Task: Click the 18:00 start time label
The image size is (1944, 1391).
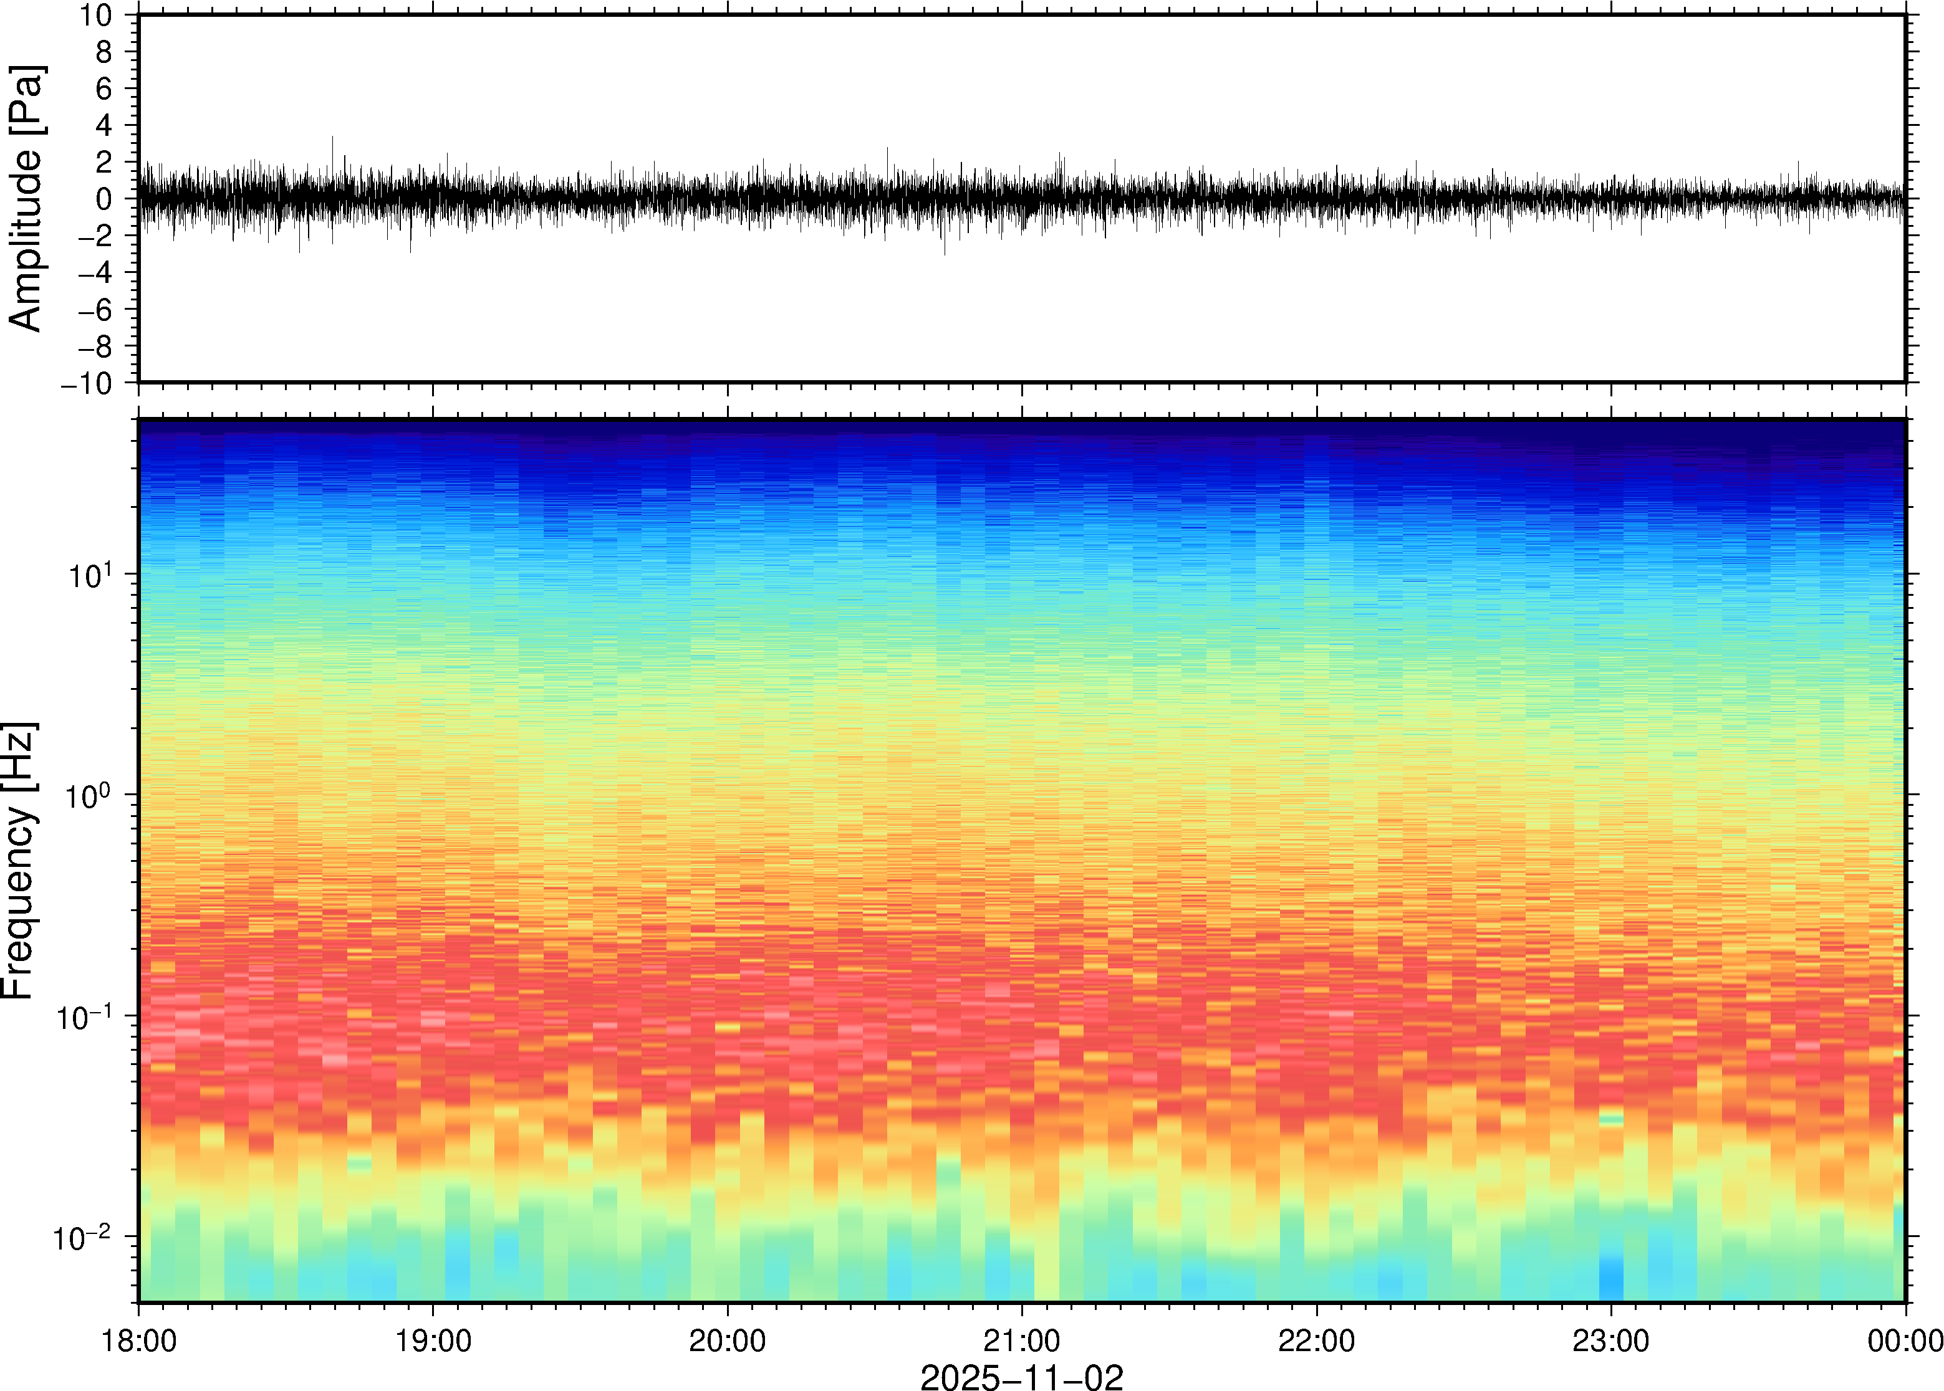Action: coord(139,1341)
